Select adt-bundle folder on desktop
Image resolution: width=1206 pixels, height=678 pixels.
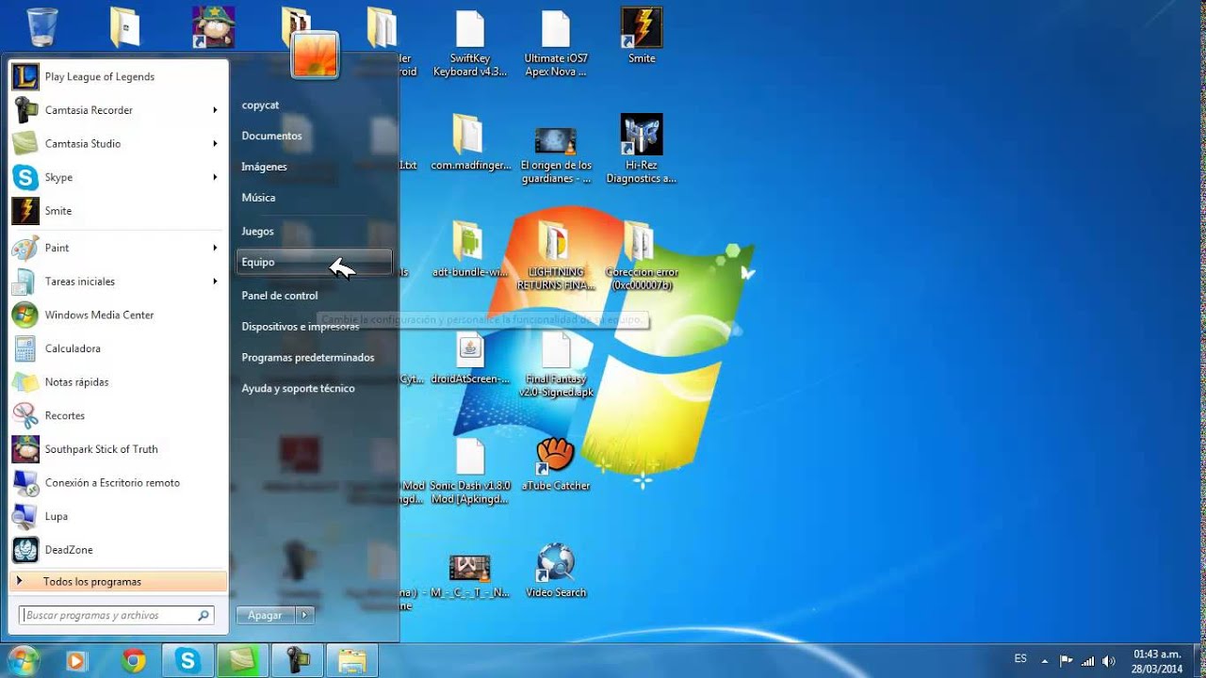point(469,250)
